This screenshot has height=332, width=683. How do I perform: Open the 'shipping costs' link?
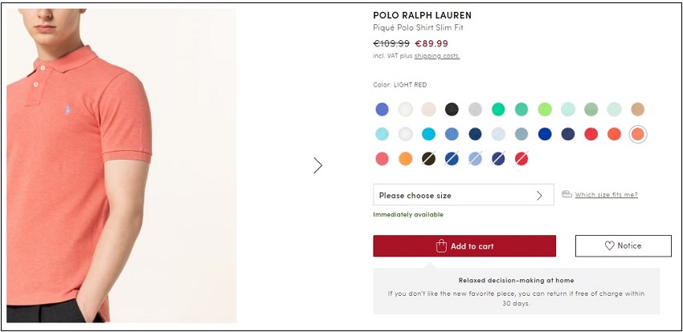[x=437, y=55]
